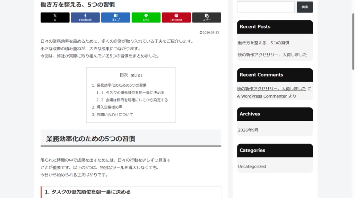Copy the post URL with コピー button
The height and width of the screenshot is (198, 355).
point(207,17)
